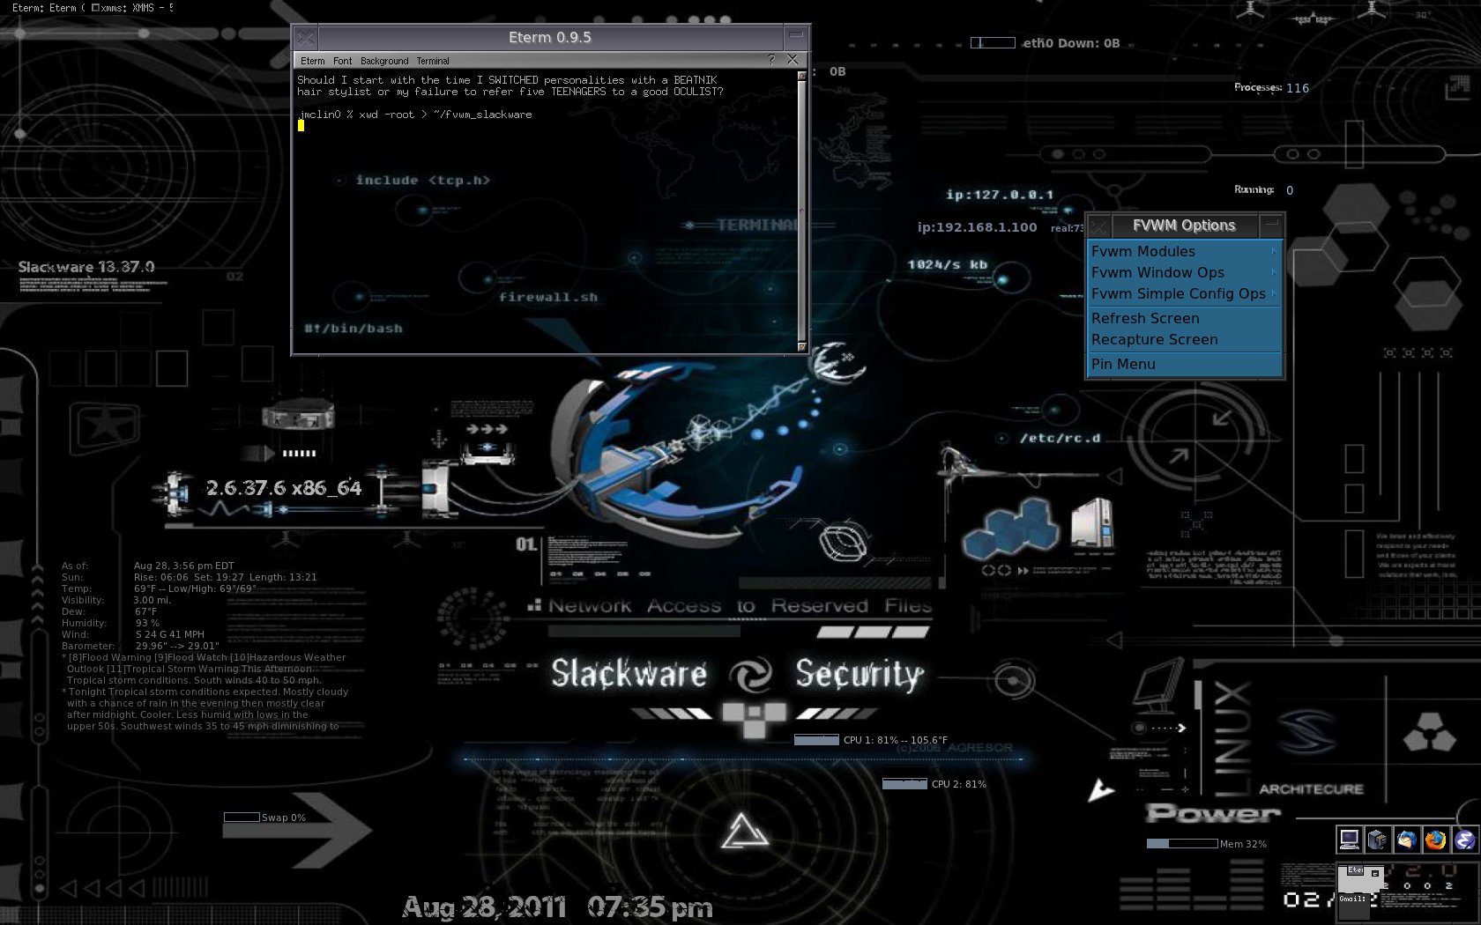Image resolution: width=1481 pixels, height=925 pixels.
Task: Choose Pin Menu in FVWM Options
Action: [x=1184, y=365]
